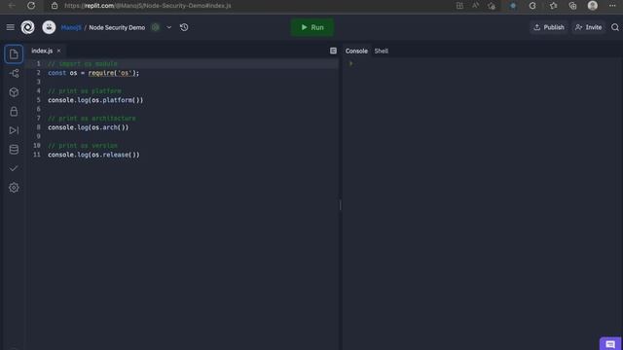The image size is (623, 350).
Task: View site info via the address bar lock
Action: [x=55, y=6]
